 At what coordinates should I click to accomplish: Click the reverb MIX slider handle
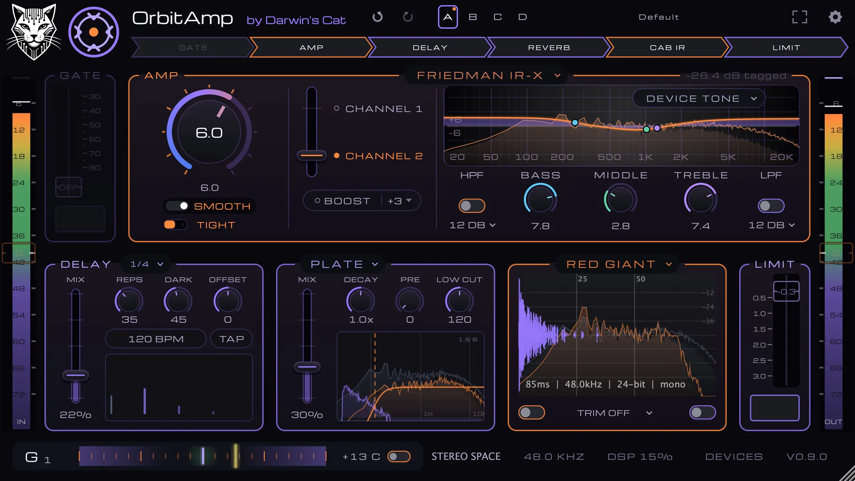[x=307, y=367]
